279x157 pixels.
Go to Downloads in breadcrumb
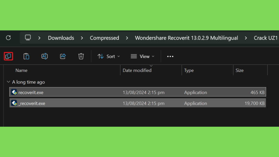pos(61,38)
